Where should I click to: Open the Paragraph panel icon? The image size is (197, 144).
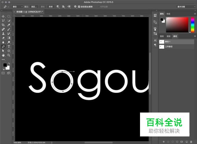tap(155, 45)
